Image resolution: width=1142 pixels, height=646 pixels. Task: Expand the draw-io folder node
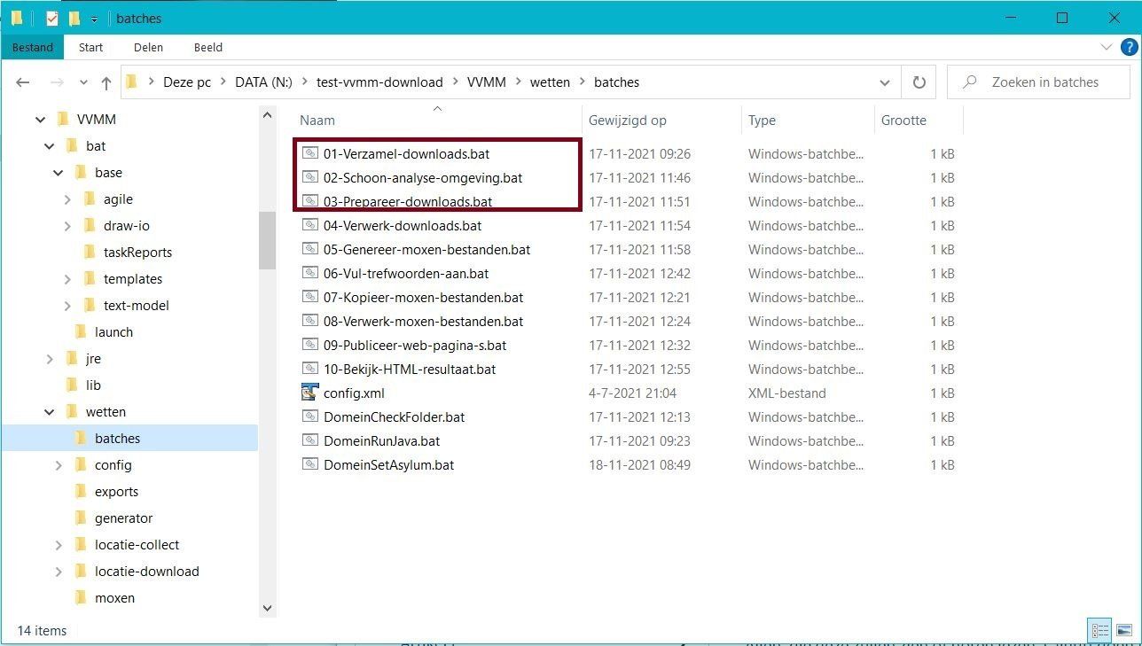(x=67, y=225)
